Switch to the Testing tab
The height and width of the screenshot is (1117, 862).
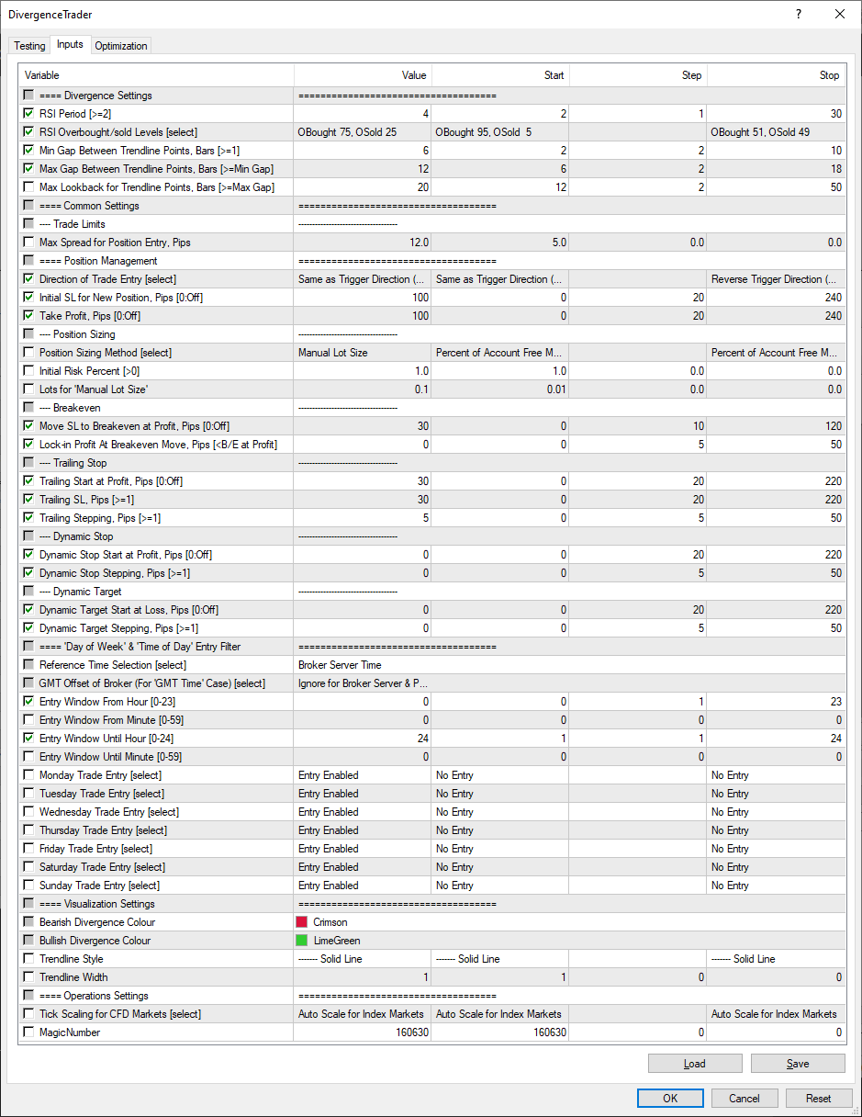coord(29,46)
